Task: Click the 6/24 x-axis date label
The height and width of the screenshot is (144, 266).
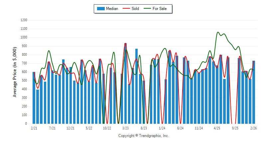Action: tap(181, 128)
